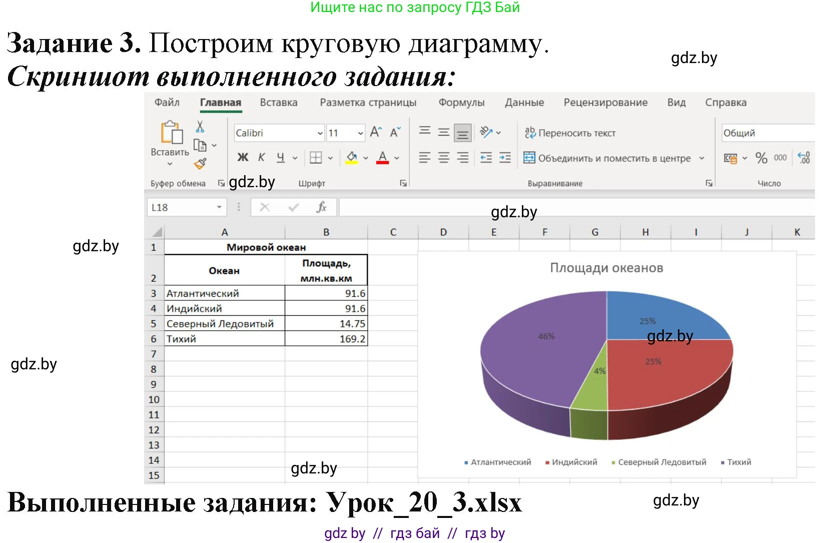This screenshot has height=543, width=831.
Task: Toggle italic formatting with К icon
Action: coord(262,157)
